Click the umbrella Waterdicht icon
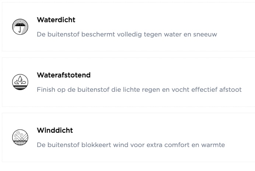Screen dimensions: 255x171 pyautogui.click(x=20, y=27)
